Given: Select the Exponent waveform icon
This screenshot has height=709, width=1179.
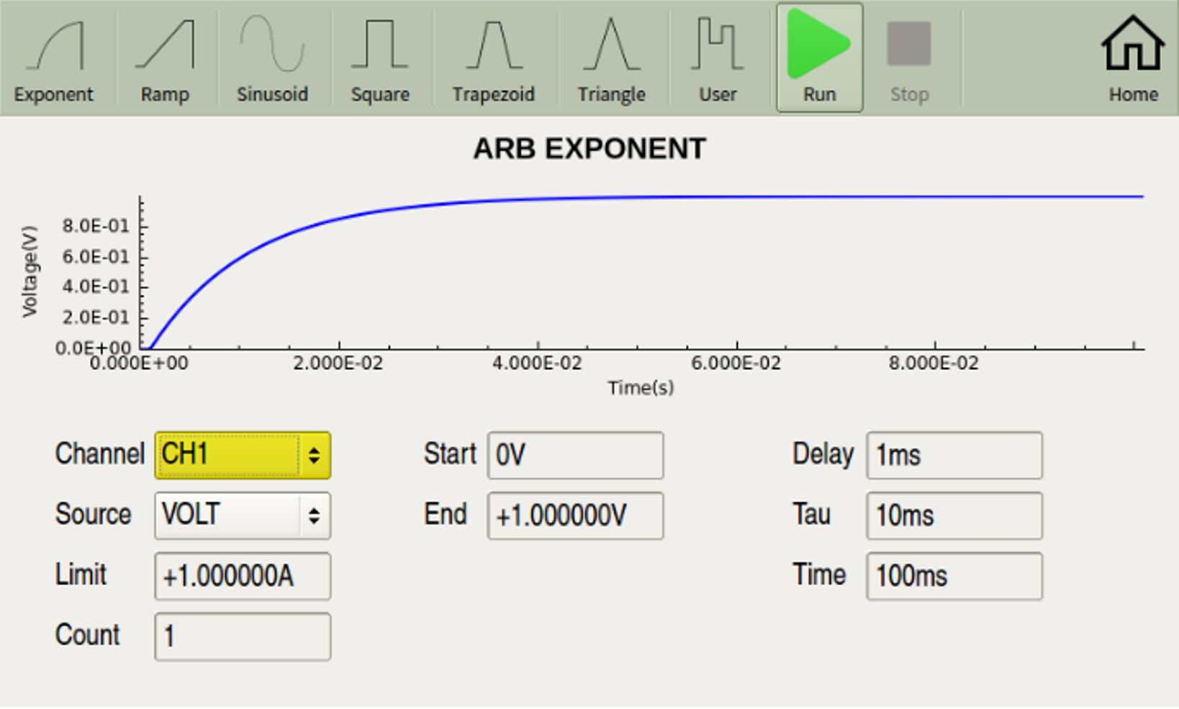Looking at the screenshot, I should click(54, 59).
